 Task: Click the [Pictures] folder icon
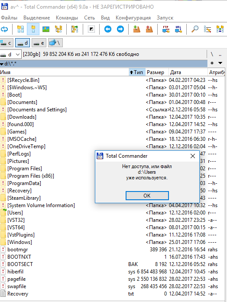[3, 161]
